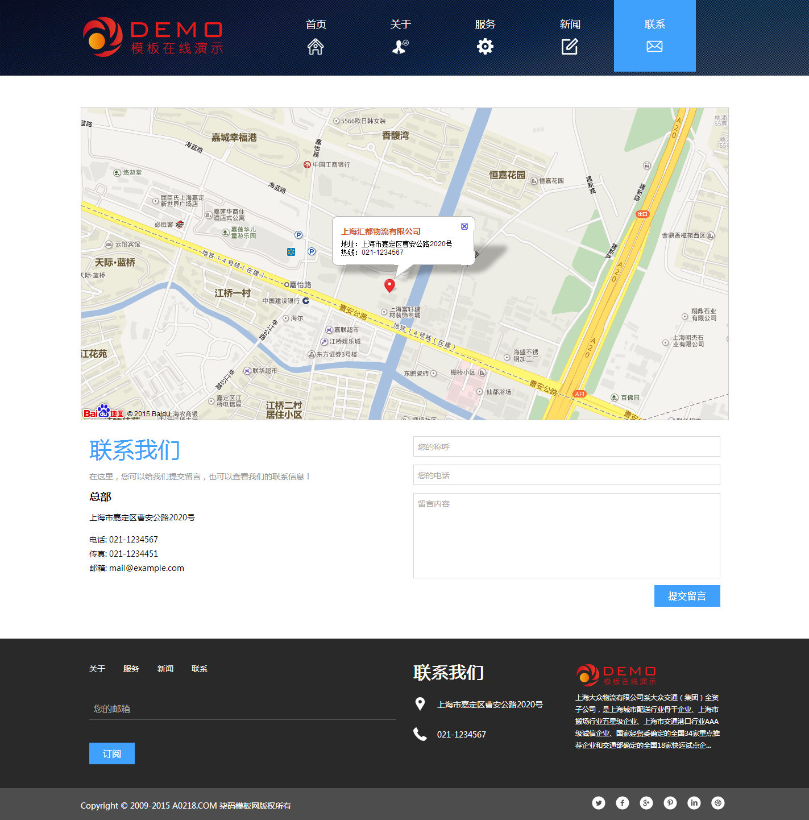Click the Twitter icon in footer
Image resolution: width=809 pixels, height=820 pixels.
tap(599, 803)
